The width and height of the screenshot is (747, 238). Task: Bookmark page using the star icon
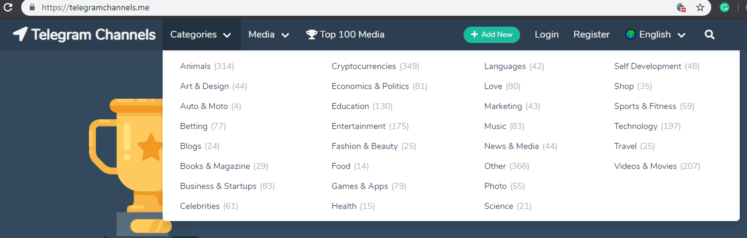click(x=700, y=8)
